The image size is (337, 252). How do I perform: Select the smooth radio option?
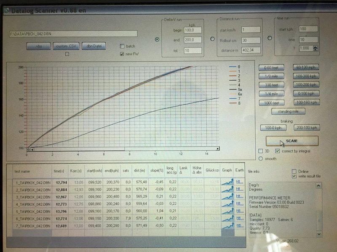click(261, 158)
